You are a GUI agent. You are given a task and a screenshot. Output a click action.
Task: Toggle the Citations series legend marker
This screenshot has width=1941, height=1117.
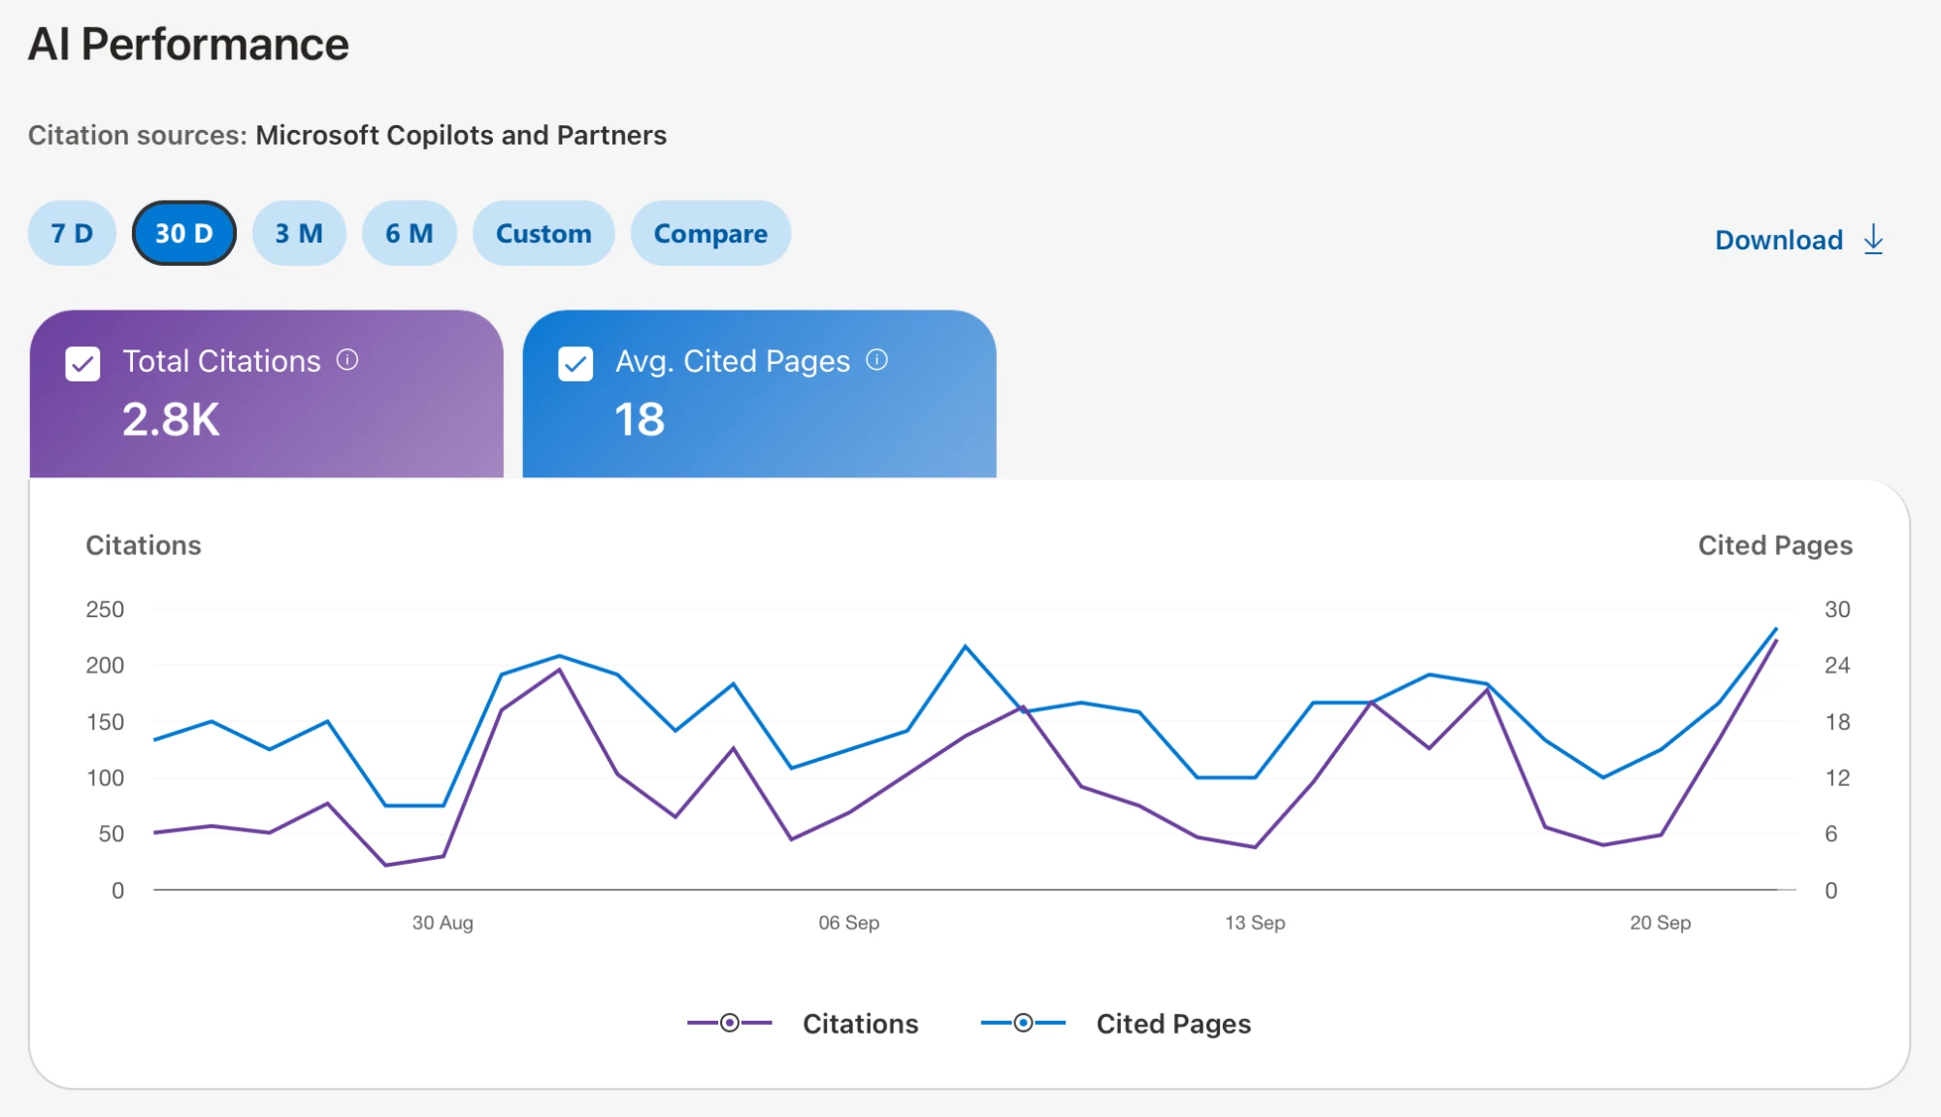(x=730, y=1023)
